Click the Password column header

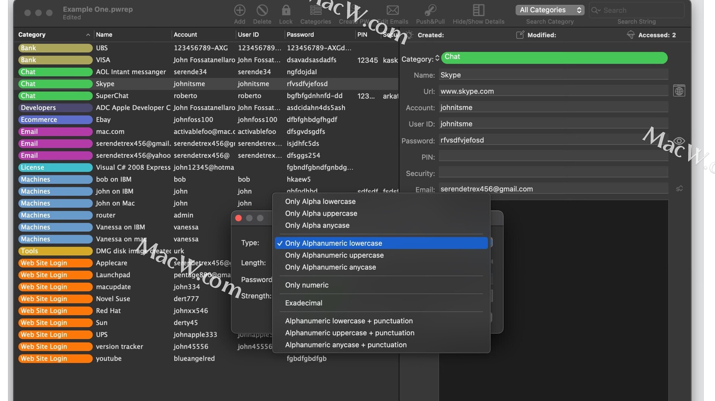pyautogui.click(x=320, y=35)
